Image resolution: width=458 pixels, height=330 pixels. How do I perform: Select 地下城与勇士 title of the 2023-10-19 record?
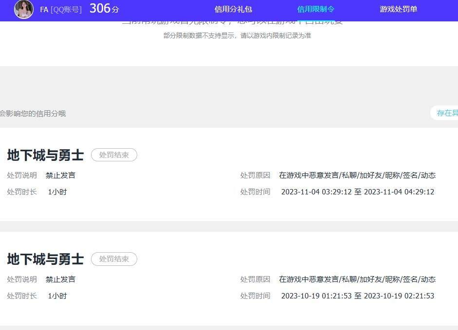[45, 259]
